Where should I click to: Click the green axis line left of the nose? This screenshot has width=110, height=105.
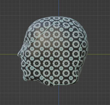[x=8, y=54]
